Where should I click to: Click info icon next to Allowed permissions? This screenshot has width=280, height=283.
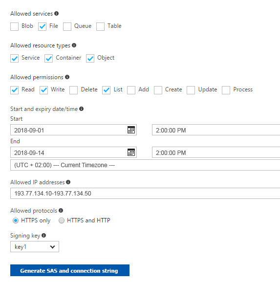tap(67, 77)
